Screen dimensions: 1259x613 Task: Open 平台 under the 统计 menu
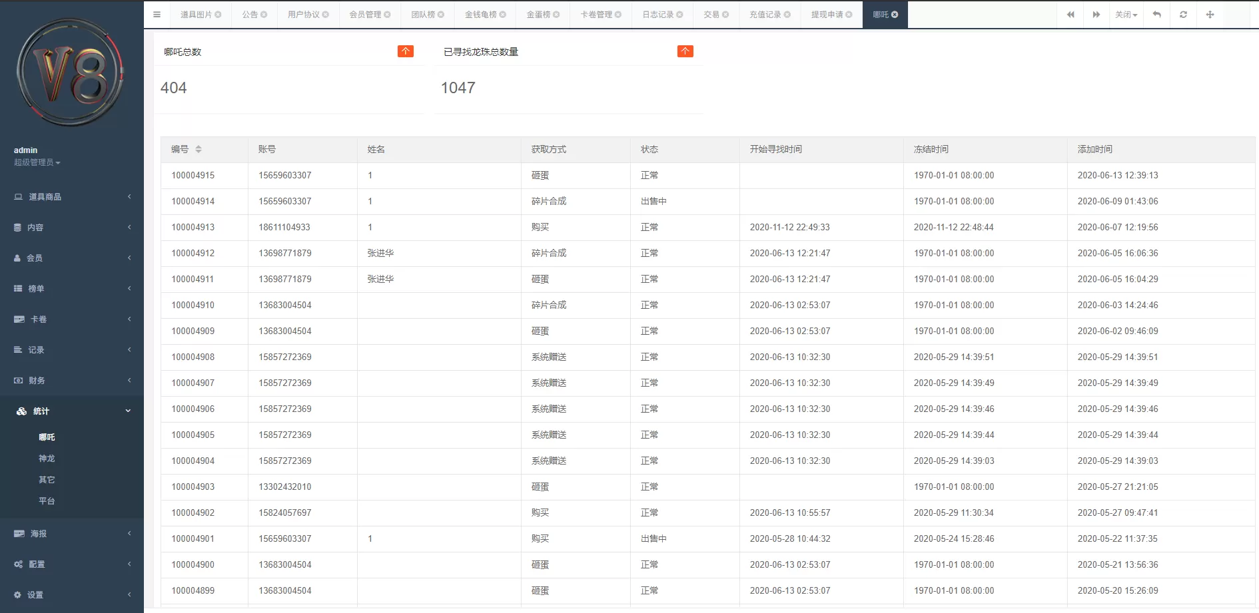point(47,501)
